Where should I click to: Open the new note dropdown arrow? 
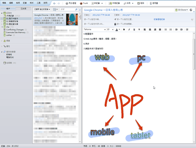pos(102,4)
